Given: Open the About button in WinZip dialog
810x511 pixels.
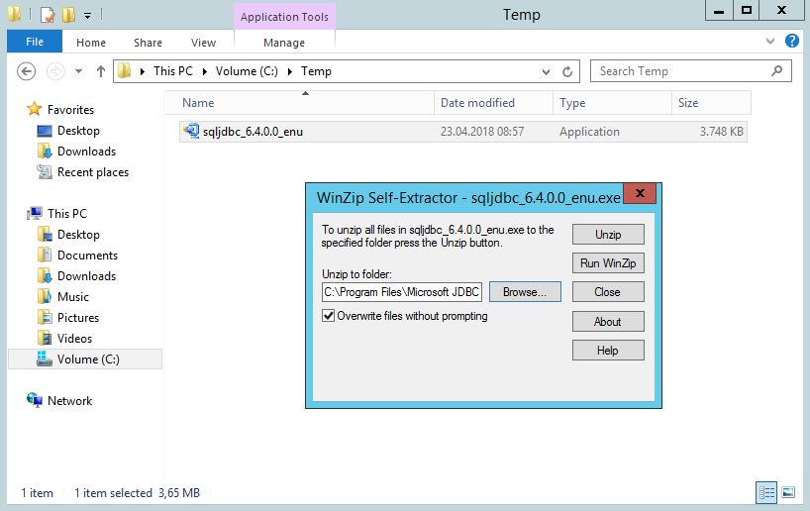Looking at the screenshot, I should click(x=608, y=322).
